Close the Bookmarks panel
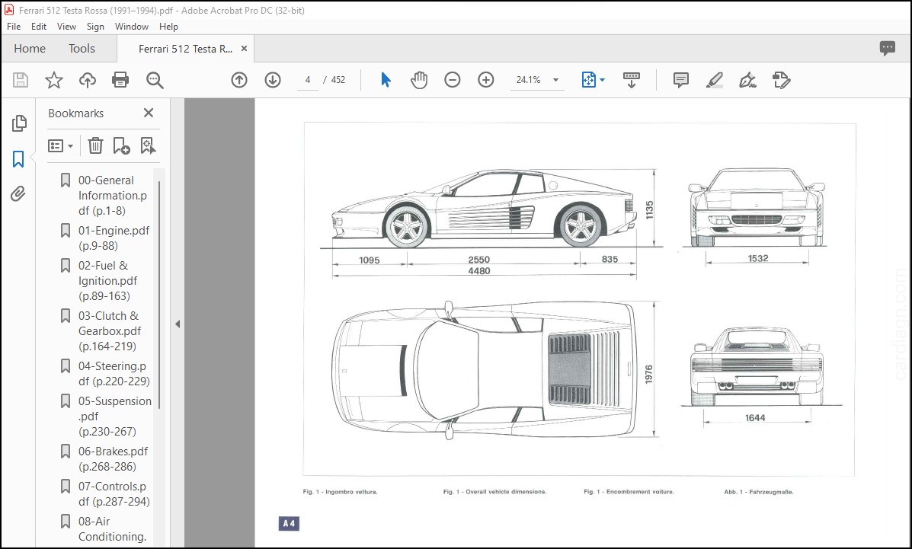 (149, 113)
